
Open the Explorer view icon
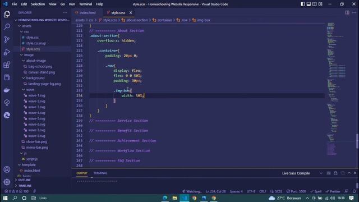pos(7,14)
